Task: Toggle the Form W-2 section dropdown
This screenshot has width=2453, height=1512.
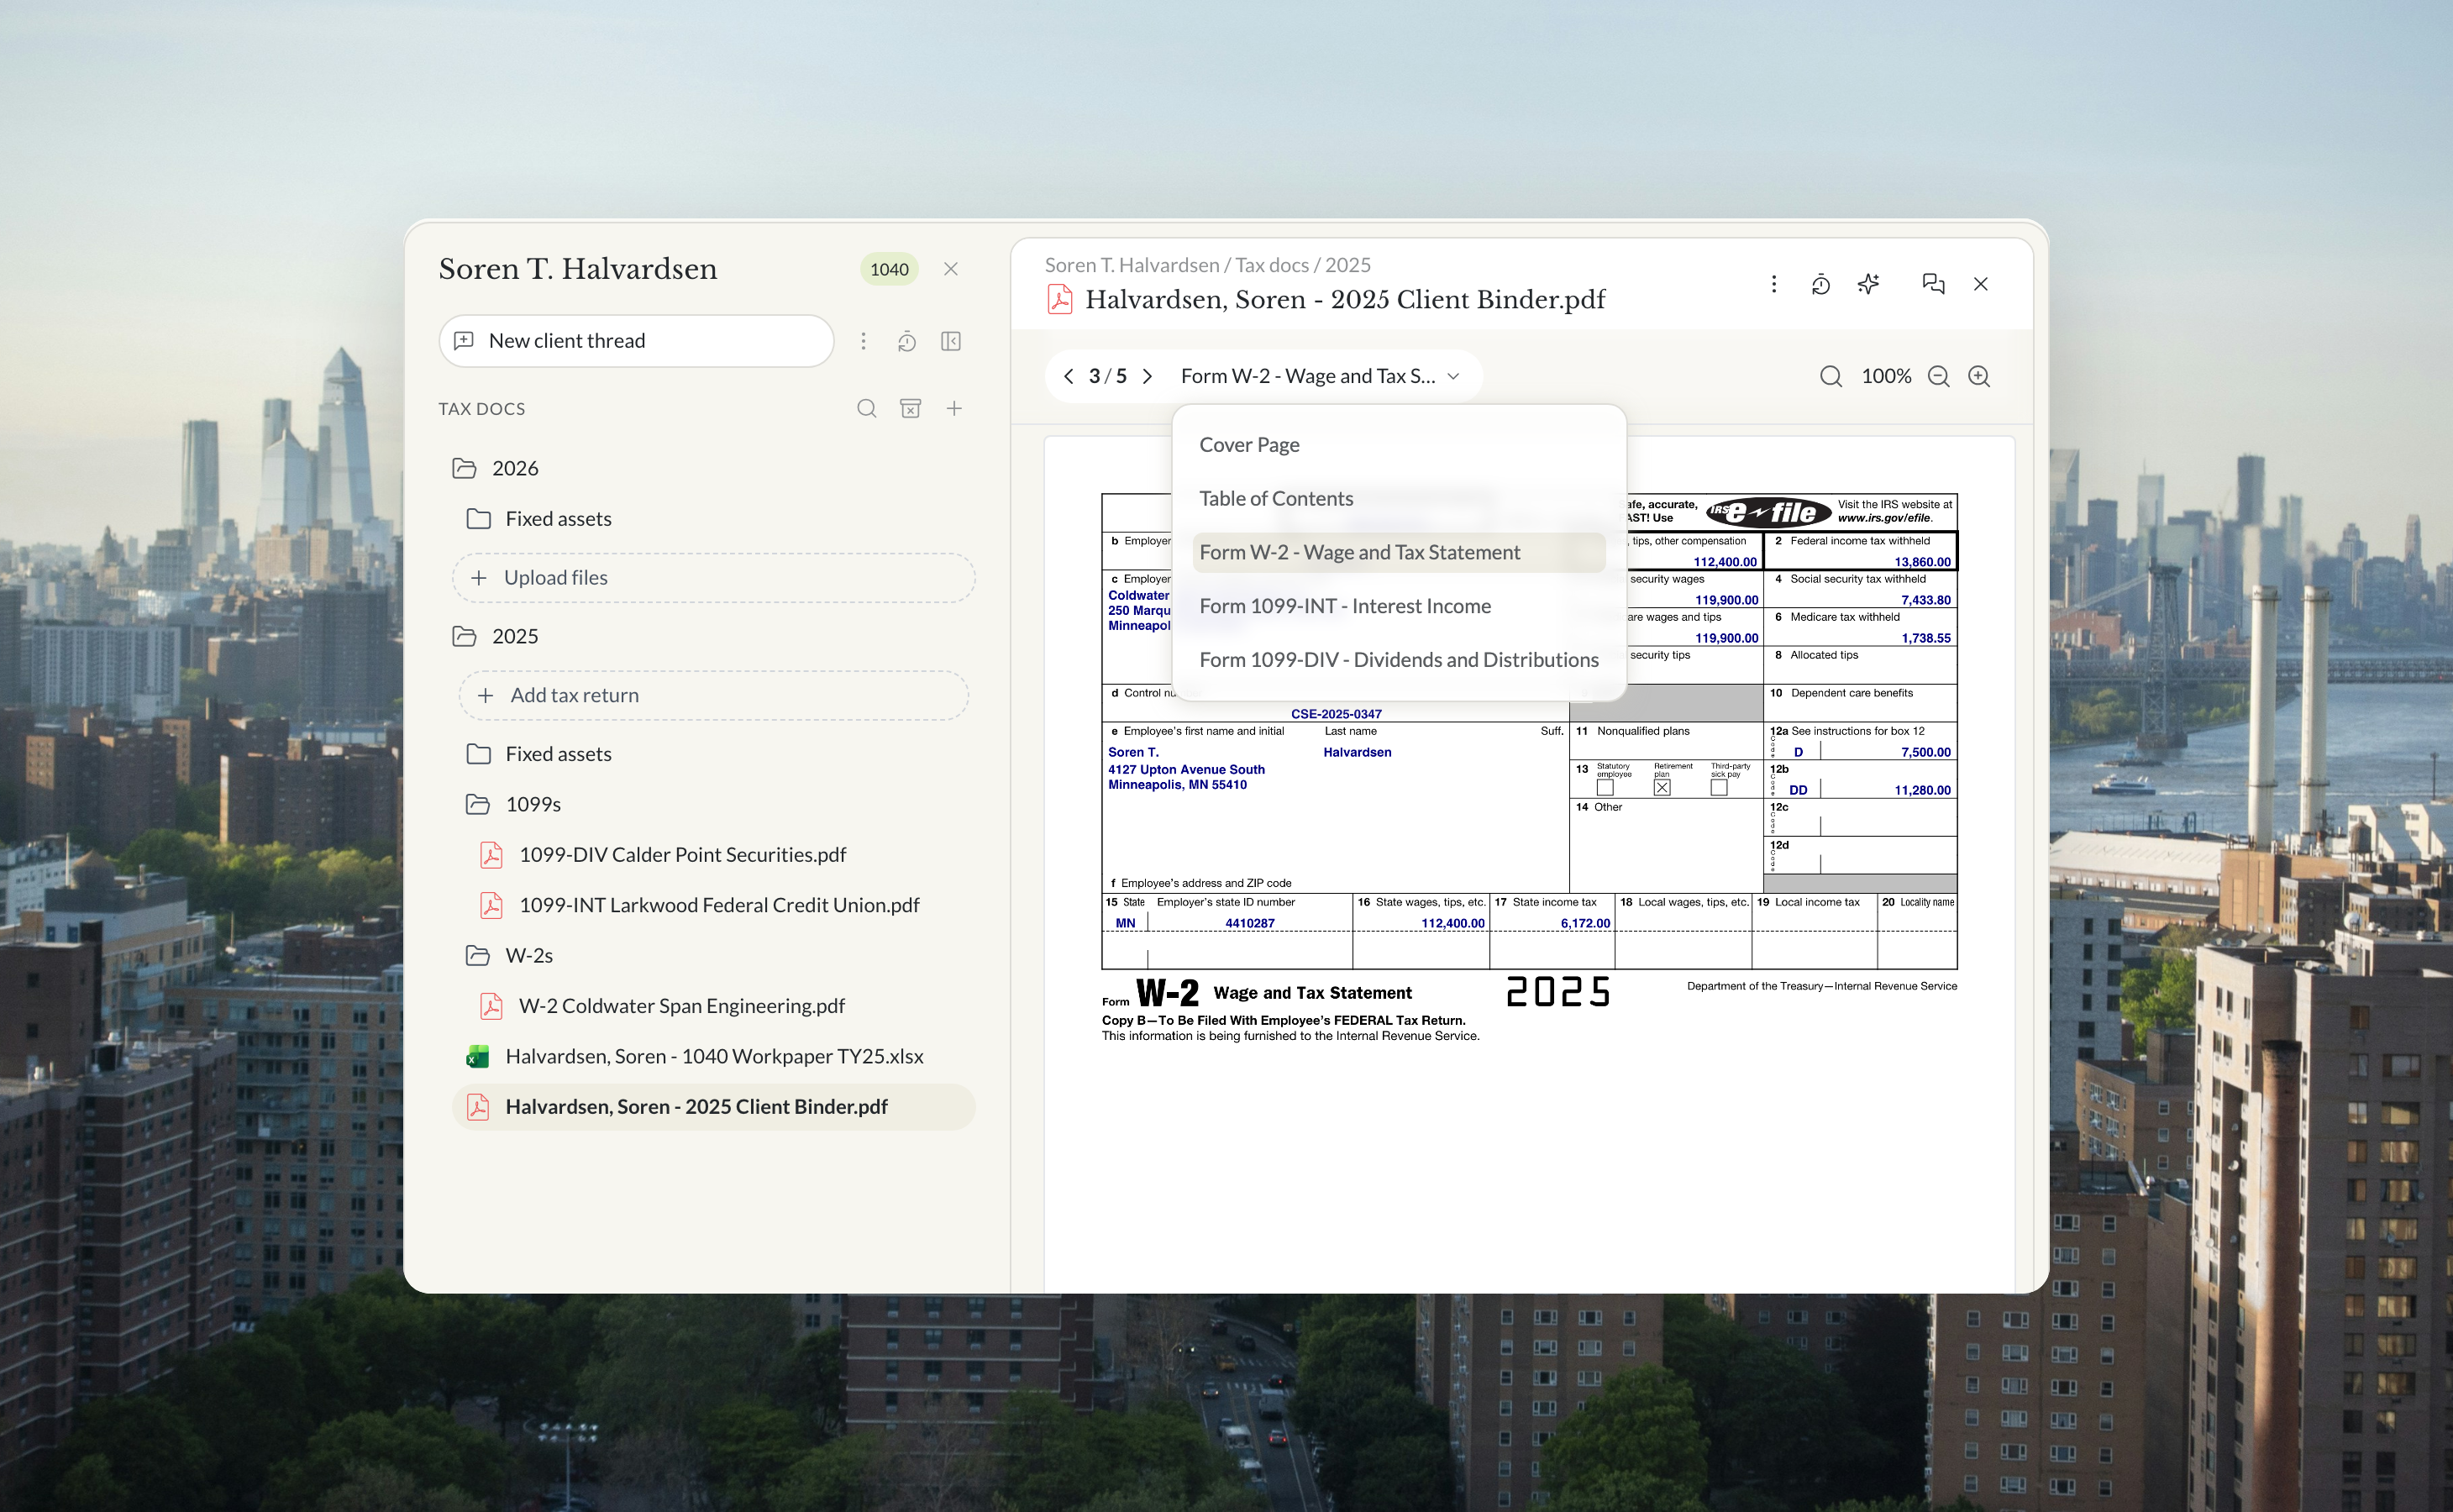Action: (x=1320, y=376)
